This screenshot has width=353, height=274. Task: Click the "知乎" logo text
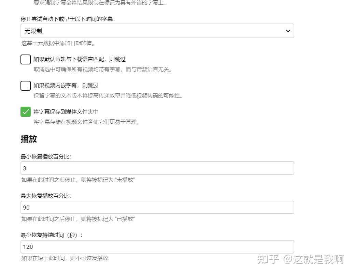click(x=268, y=259)
